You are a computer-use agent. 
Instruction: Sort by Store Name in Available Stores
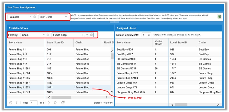[16, 43]
